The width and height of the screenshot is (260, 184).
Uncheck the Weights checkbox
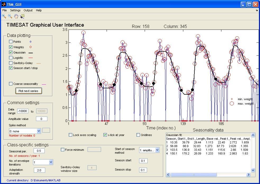(x=11, y=47)
